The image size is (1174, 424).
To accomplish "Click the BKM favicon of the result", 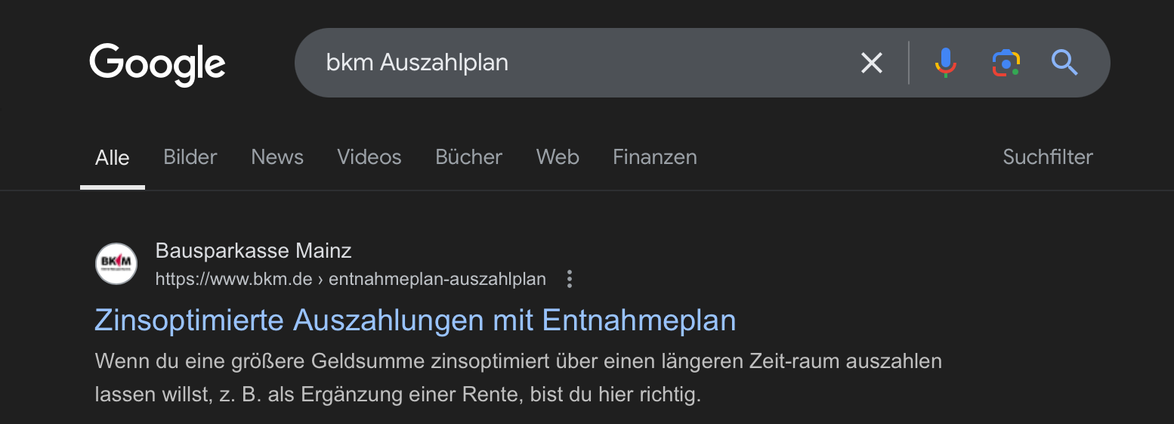I will [x=116, y=264].
